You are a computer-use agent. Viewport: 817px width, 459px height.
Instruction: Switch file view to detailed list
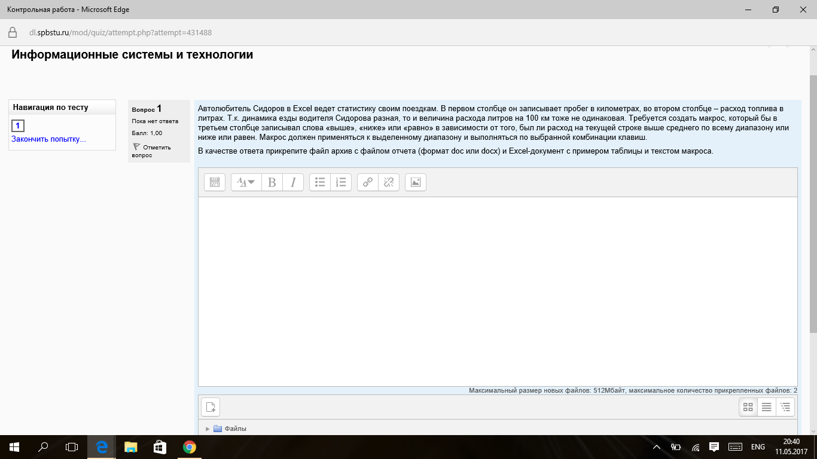766,407
